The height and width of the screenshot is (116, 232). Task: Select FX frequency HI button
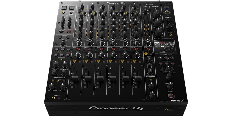[x=173, y=63]
